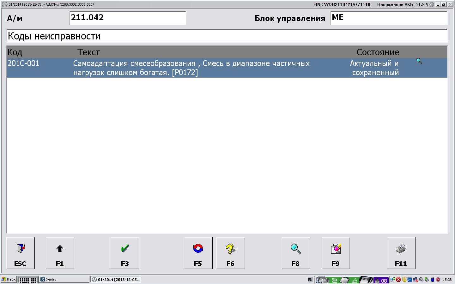Click the blue battery tray icon
The height and width of the screenshot is (284, 455).
click(433, 280)
